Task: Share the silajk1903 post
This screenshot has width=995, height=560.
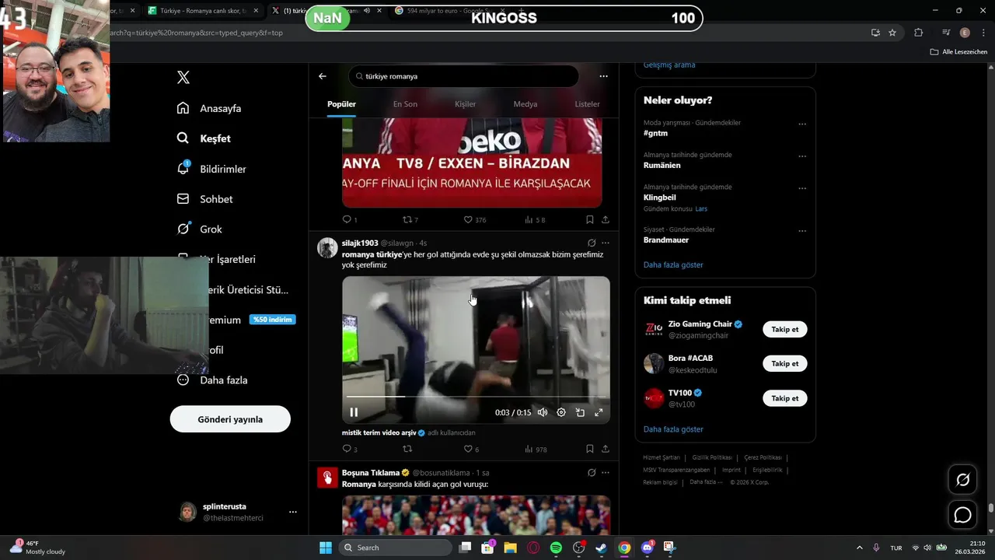Action: pos(606,449)
